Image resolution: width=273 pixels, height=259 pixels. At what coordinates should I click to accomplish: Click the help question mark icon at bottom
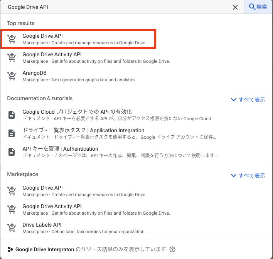[x=172, y=249]
